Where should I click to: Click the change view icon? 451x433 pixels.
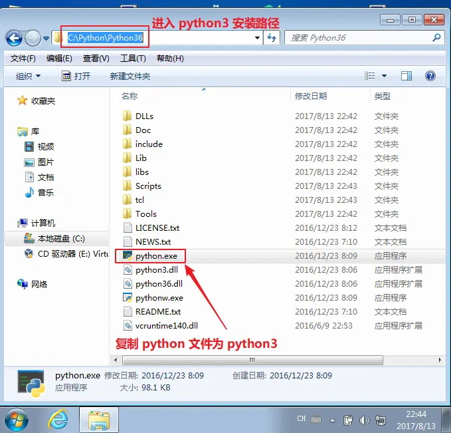pos(370,76)
